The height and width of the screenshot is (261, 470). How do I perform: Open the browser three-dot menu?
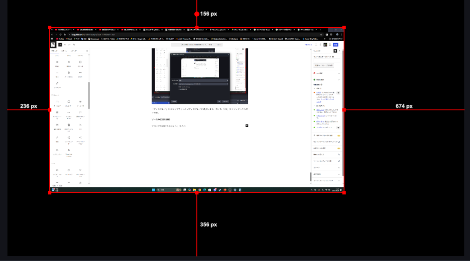coord(341,35)
